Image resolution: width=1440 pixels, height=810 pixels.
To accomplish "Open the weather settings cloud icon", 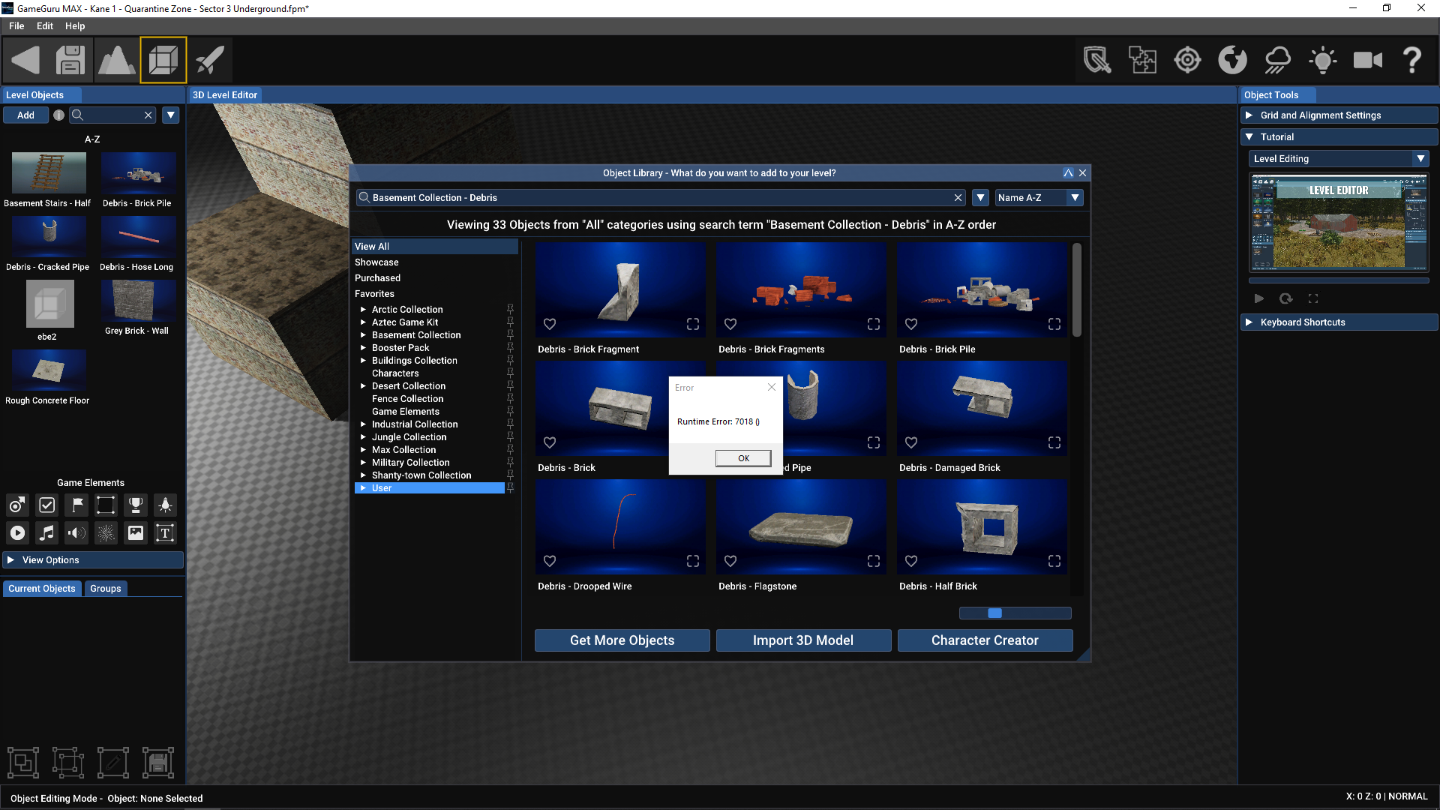I will point(1277,60).
